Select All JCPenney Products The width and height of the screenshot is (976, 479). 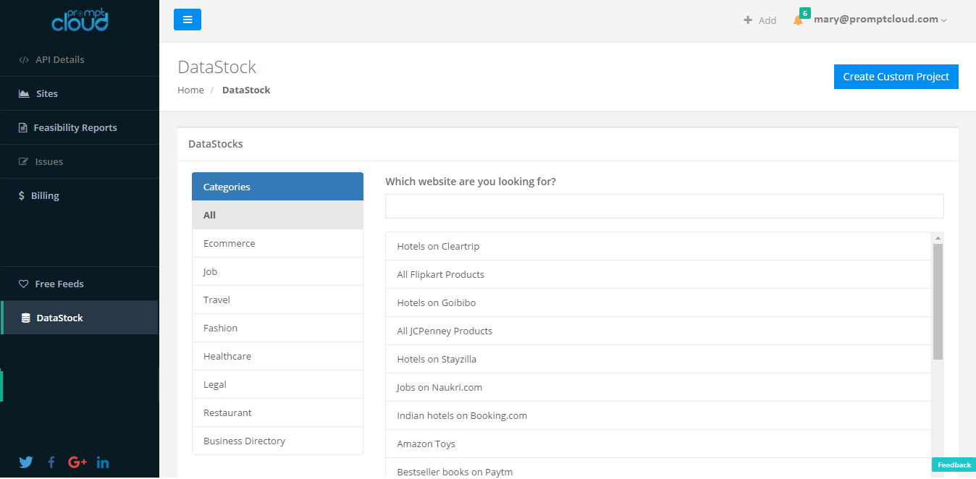pos(658,331)
